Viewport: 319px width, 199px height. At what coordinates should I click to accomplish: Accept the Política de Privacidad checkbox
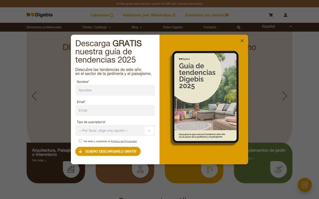tap(80, 141)
